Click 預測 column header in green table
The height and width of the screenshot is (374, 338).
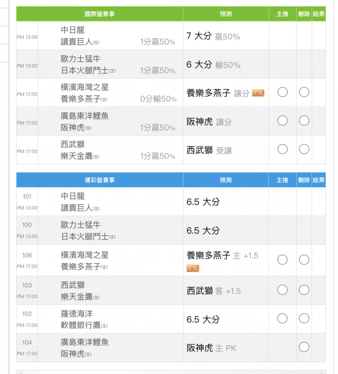pyautogui.click(x=226, y=14)
